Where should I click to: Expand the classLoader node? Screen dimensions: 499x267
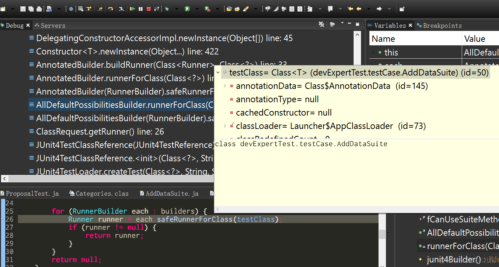coord(225,126)
